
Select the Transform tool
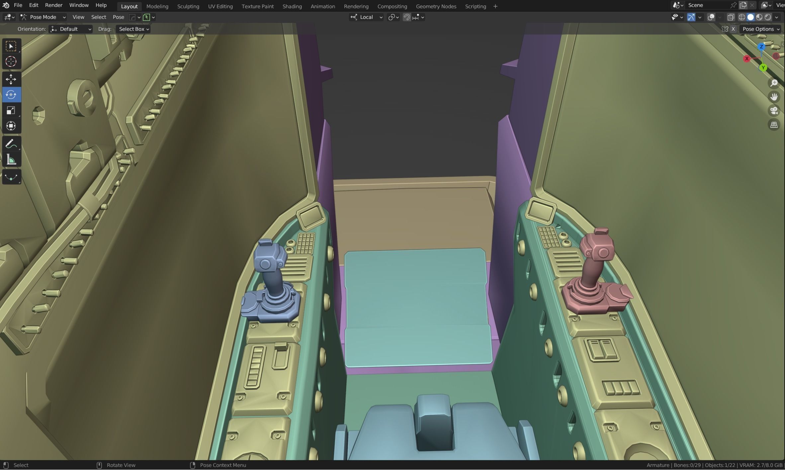click(x=11, y=126)
